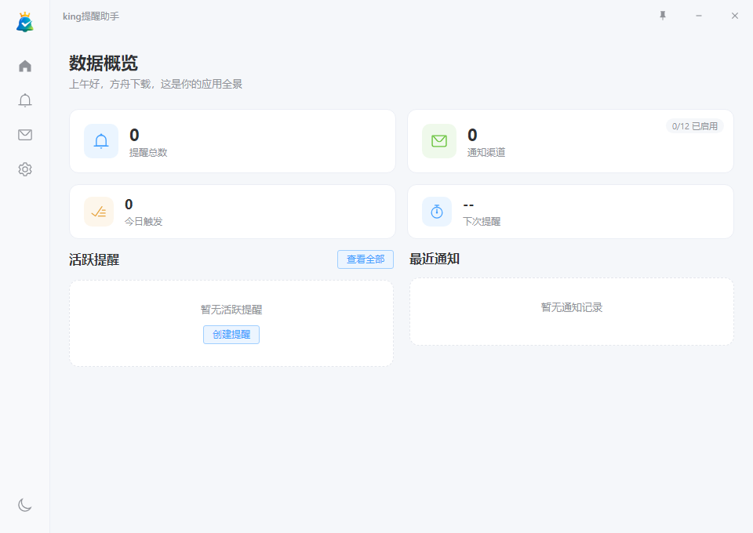Select the 通知渠道 statistics card

(570, 141)
